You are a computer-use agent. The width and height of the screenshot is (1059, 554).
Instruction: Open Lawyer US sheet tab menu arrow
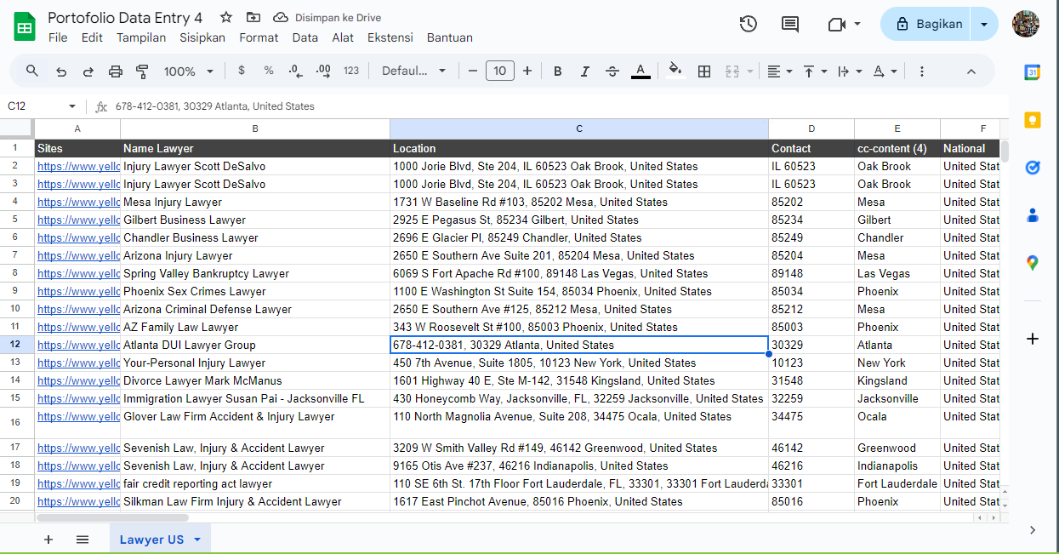(x=197, y=540)
